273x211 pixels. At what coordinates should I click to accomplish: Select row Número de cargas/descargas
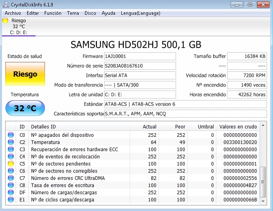(133, 192)
